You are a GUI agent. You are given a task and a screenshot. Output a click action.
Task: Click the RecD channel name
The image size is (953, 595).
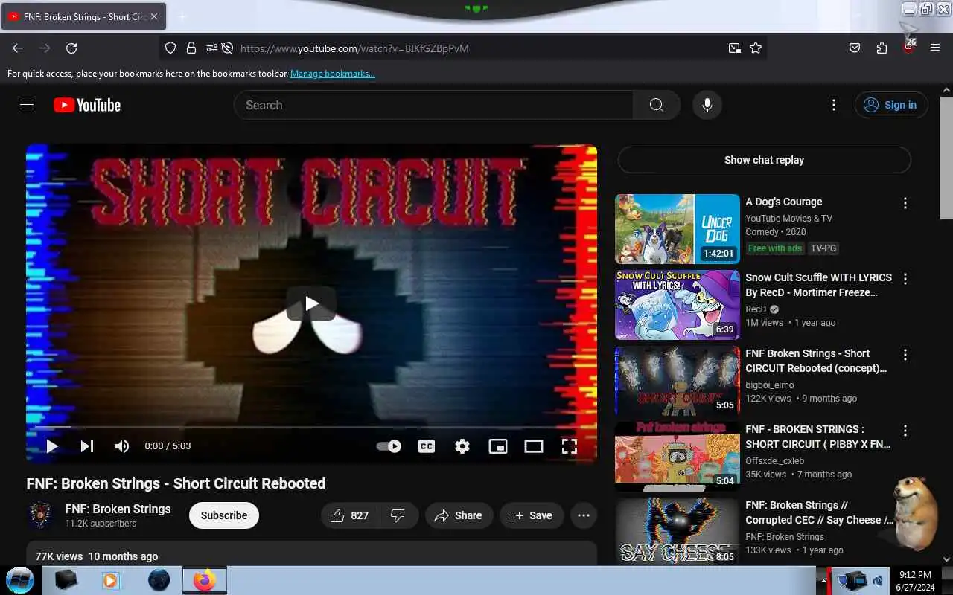tap(756, 309)
